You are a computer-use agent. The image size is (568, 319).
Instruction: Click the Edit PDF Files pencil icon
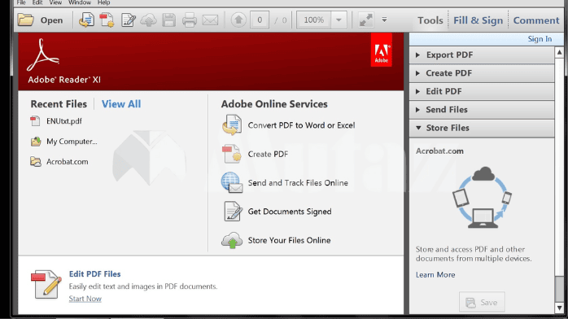tap(46, 285)
